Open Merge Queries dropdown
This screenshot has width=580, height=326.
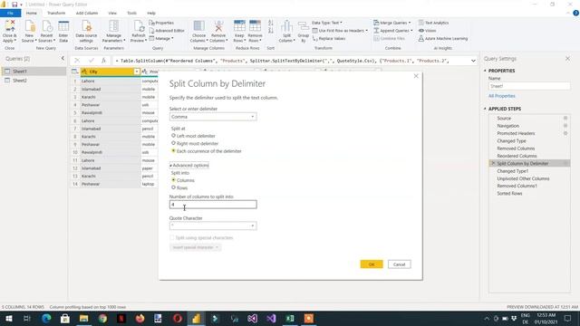pyautogui.click(x=392, y=23)
